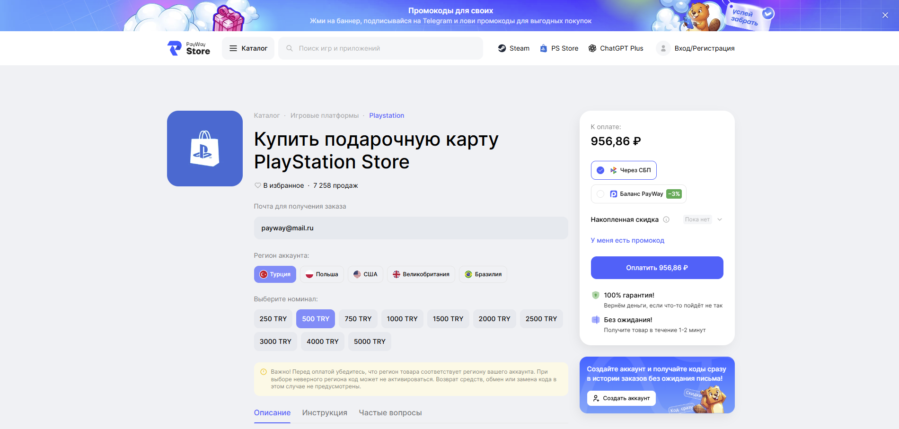This screenshot has height=429, width=899.
Task: Choose the Турция region
Action: 275,274
